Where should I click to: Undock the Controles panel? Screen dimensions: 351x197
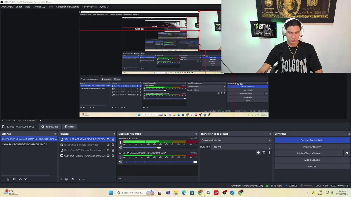click(349, 134)
